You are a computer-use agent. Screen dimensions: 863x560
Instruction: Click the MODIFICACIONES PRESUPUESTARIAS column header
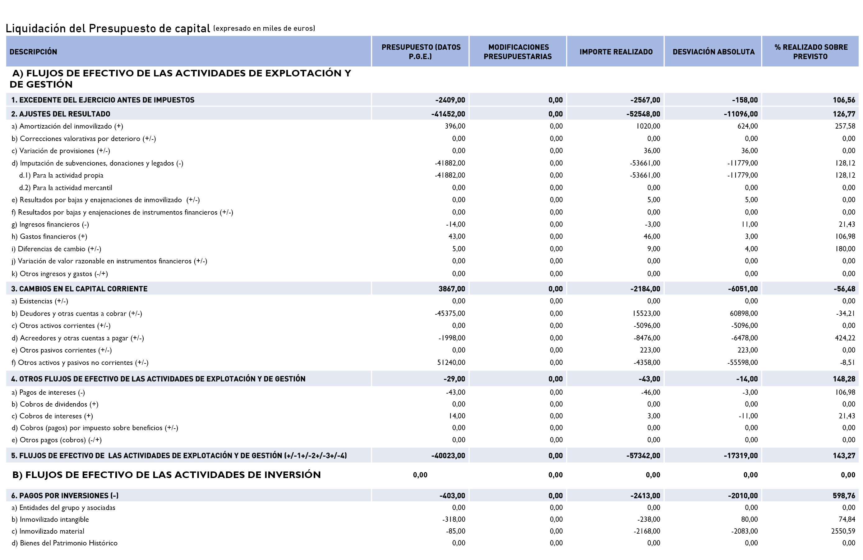(x=518, y=52)
